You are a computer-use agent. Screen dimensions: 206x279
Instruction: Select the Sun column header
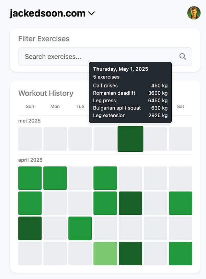point(30,106)
